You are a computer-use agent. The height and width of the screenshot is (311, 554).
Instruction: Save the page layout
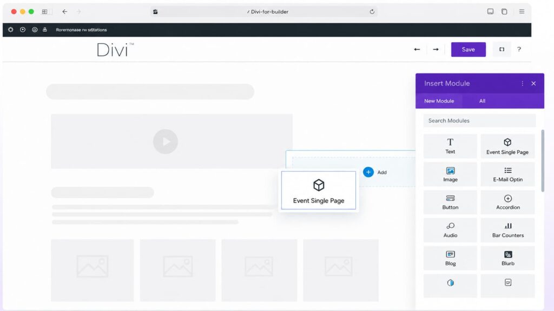click(468, 49)
